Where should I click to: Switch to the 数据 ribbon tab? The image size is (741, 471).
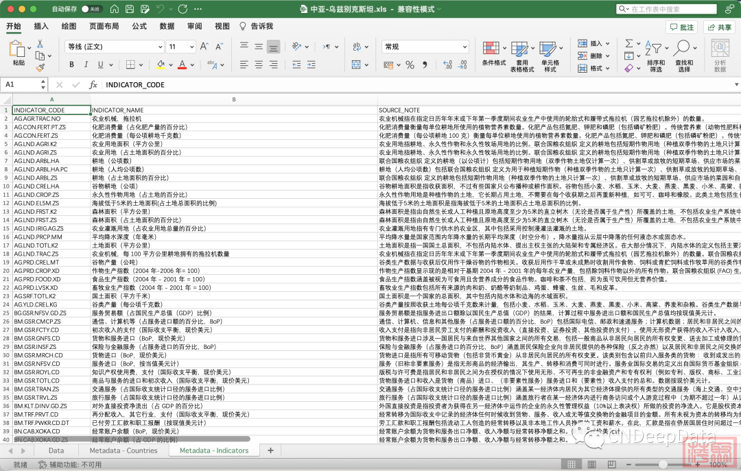click(167, 26)
